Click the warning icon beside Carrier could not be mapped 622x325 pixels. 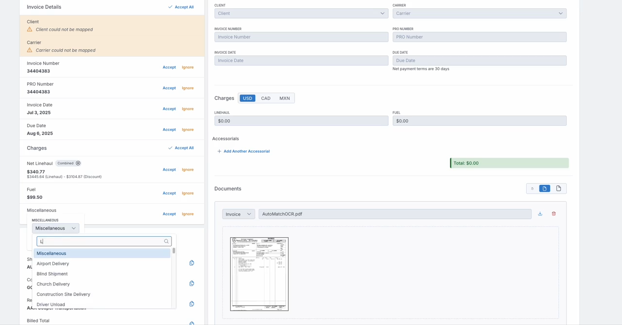point(30,50)
